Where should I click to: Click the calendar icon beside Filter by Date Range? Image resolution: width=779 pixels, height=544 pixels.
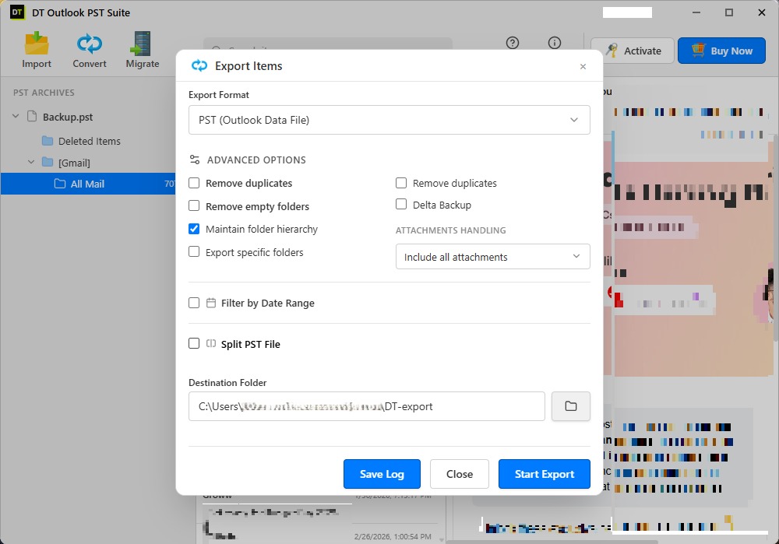[x=211, y=303]
